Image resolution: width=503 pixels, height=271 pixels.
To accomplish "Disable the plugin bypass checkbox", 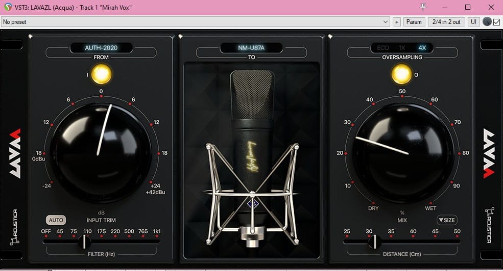I will 496,22.
